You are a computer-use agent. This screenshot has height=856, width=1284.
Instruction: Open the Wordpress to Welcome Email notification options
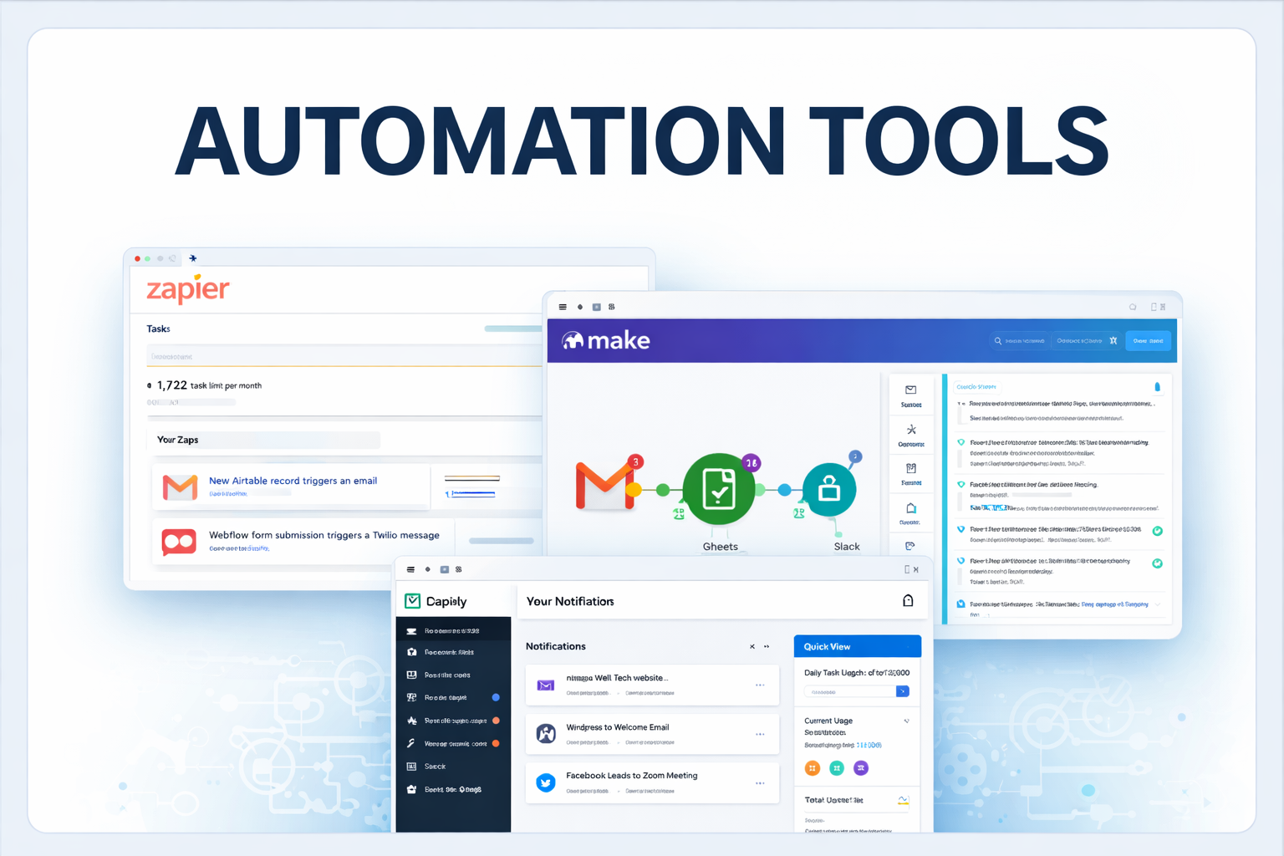pyautogui.click(x=760, y=734)
